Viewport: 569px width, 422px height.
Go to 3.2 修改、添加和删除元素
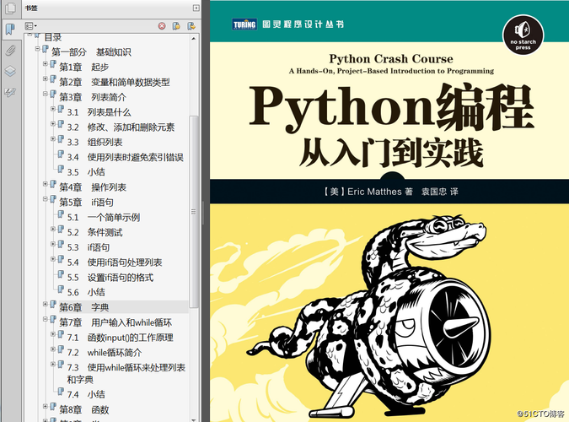(121, 127)
